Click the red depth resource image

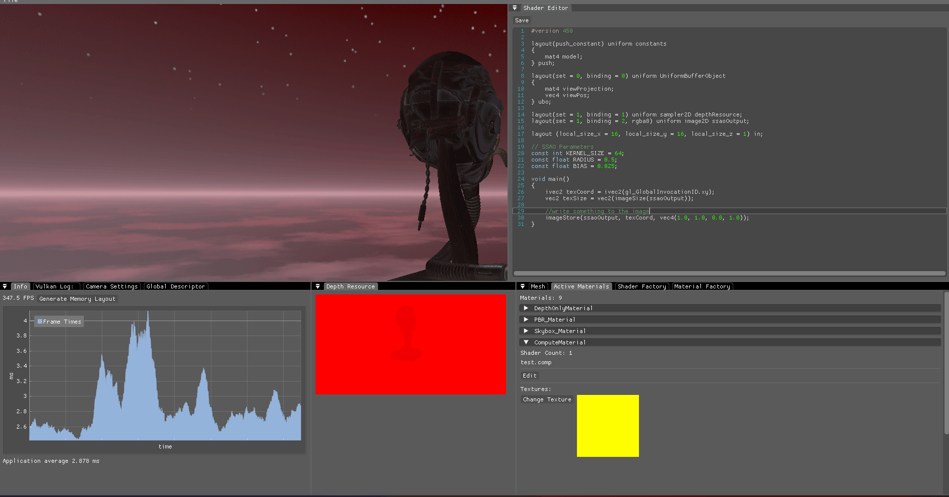(410, 344)
